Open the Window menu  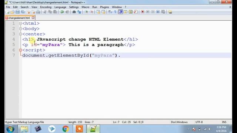[x=117, y=7]
